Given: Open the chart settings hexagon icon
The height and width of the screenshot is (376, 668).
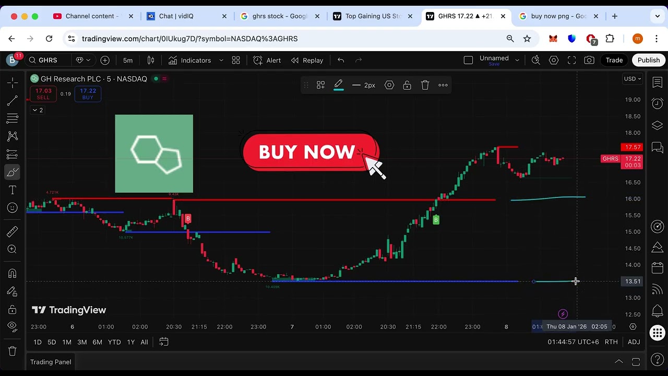Looking at the screenshot, I should click(554, 60).
